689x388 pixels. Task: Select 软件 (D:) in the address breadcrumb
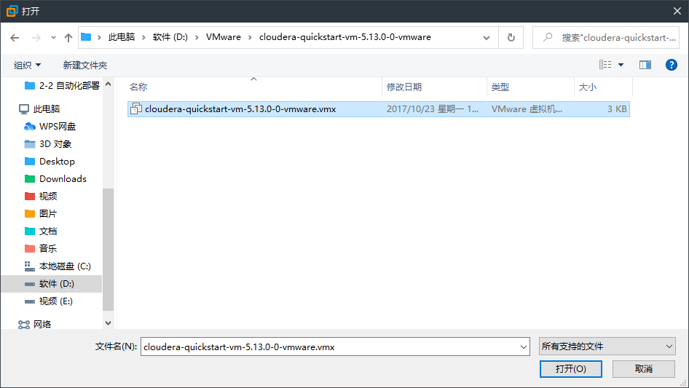tap(170, 37)
